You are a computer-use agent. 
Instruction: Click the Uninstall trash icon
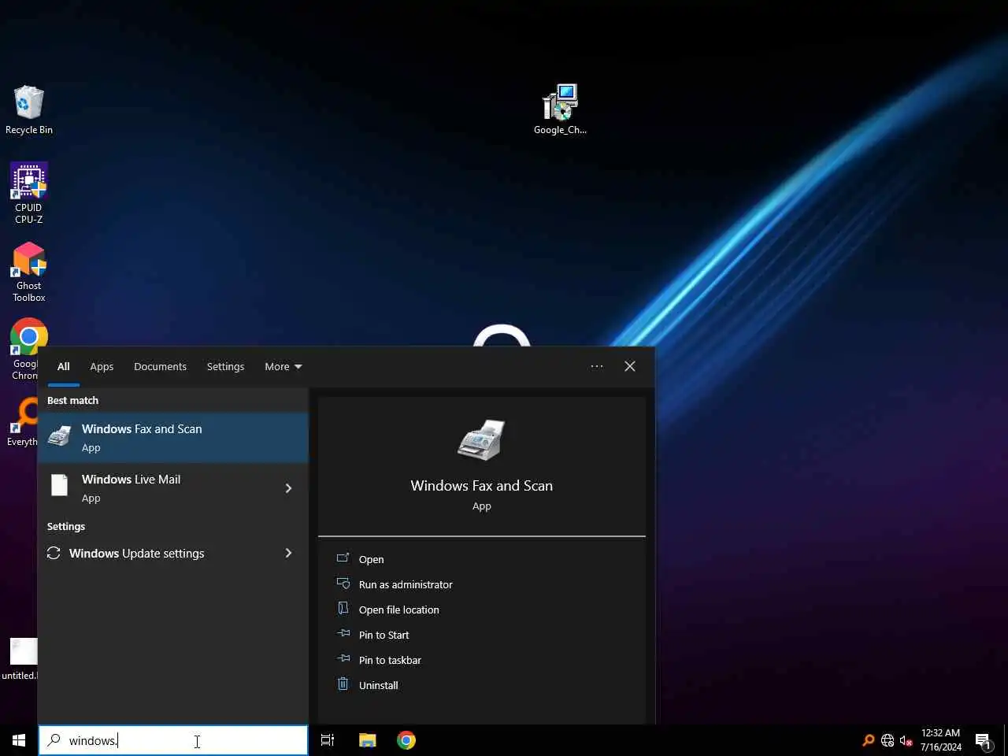point(343,684)
